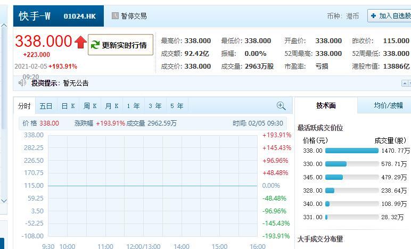Viewport: 411px width, 249px height.
Task: Open the 技术面 panel tab
Action: 326,105
